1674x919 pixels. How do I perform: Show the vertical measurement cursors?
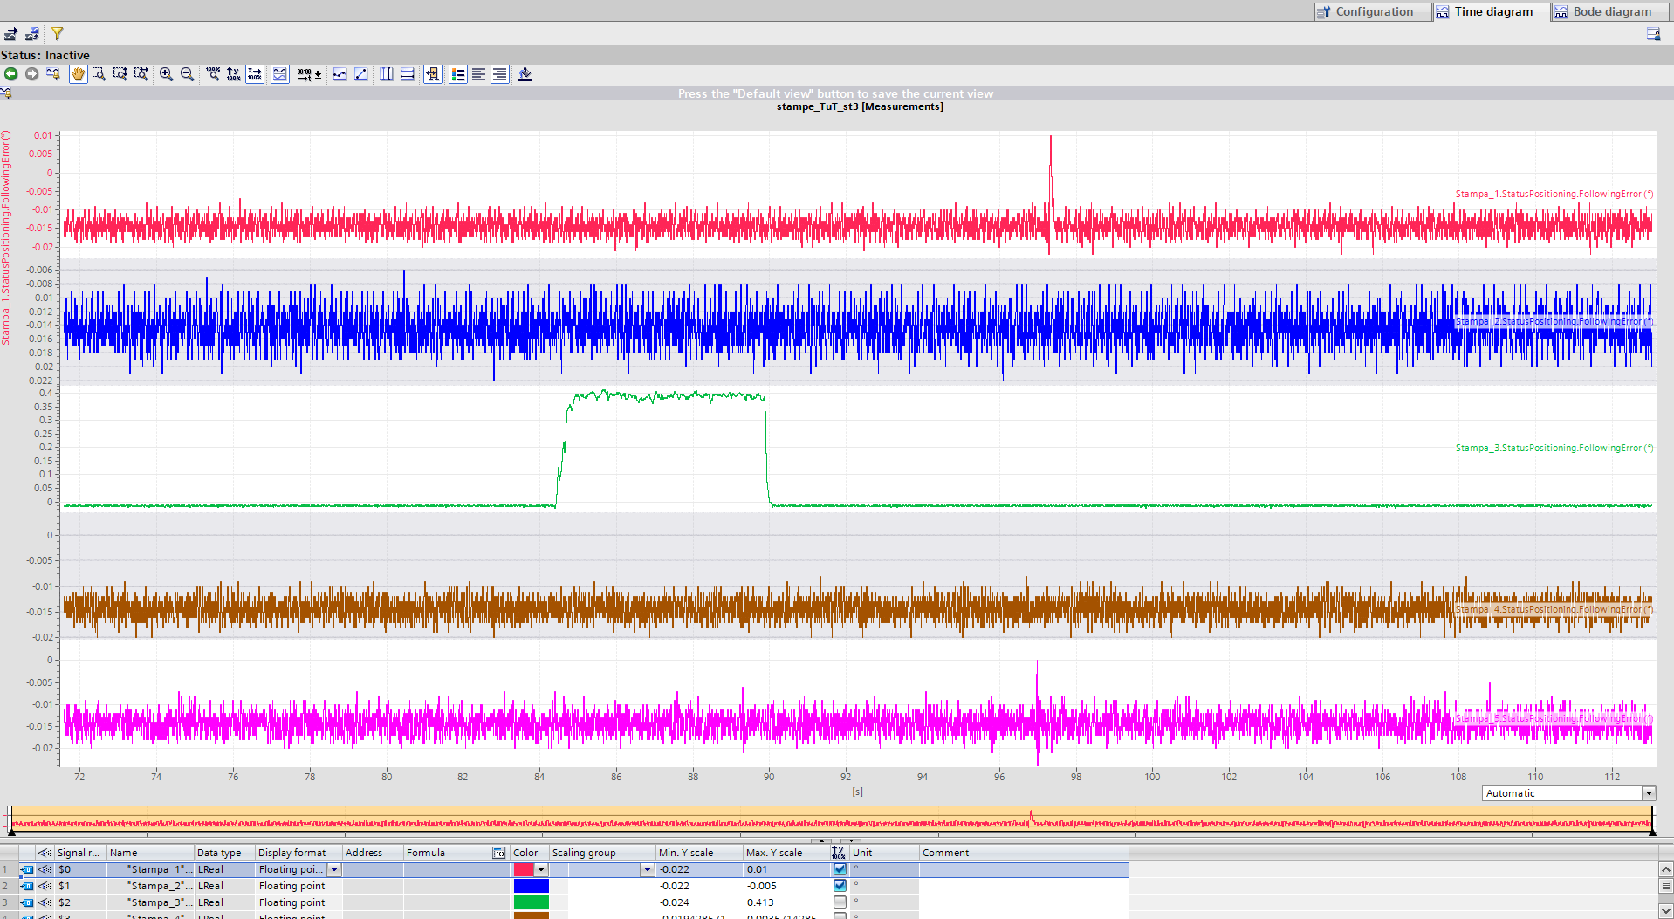[x=386, y=74]
